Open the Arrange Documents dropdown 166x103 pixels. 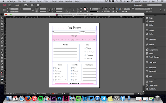point(39,5)
